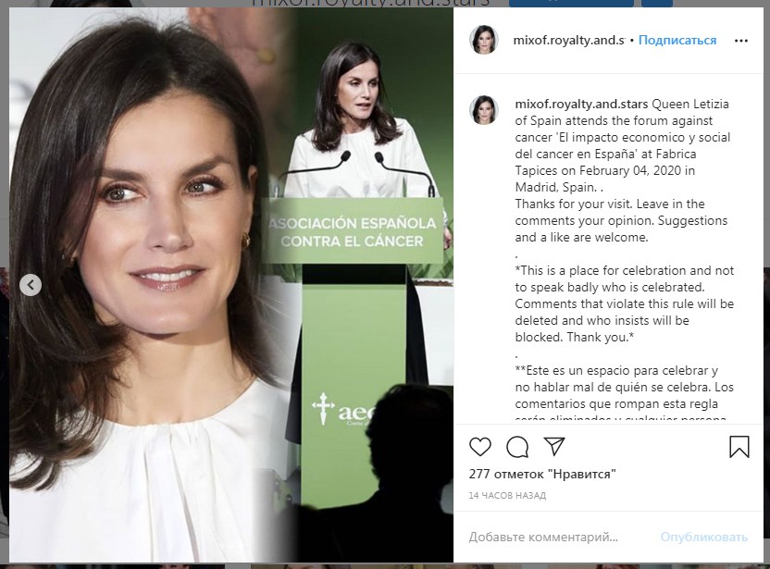Click the 14 часов назад timestamp
The height and width of the screenshot is (569, 770).
pyautogui.click(x=507, y=495)
